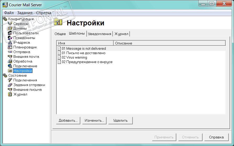Open the Сервисы tree item
The image size is (234, 146).
[21, 24]
